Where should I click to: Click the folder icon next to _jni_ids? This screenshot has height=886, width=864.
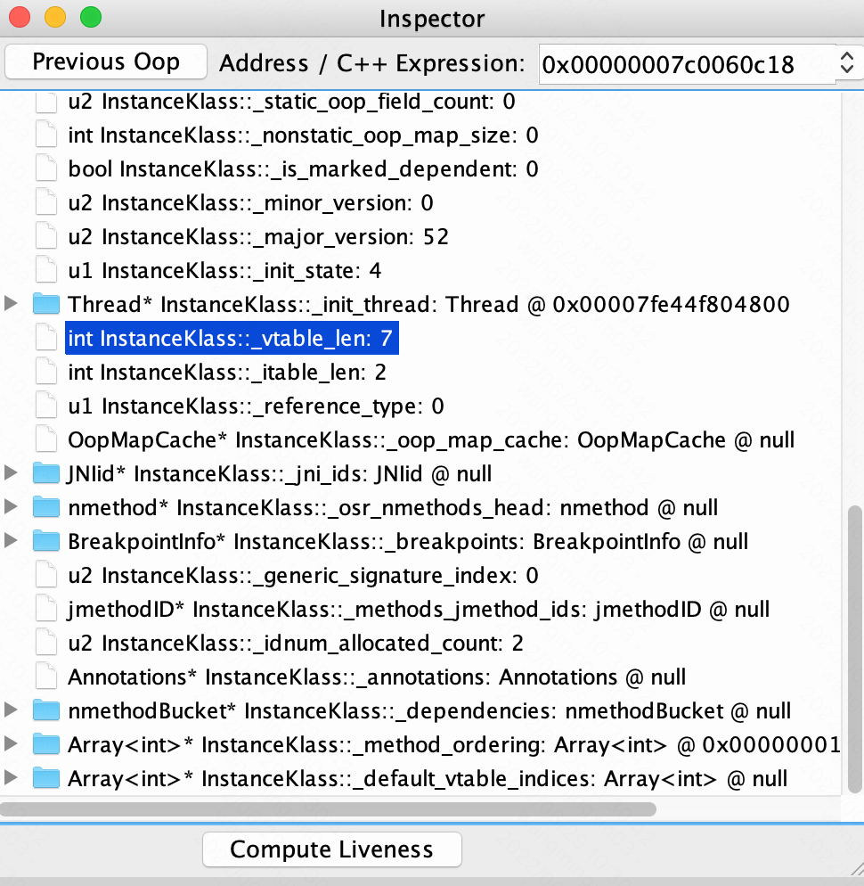(45, 474)
